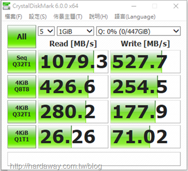Click the Write [MB/s] column header
Viewport: 188px width, 171px height.
[145, 44]
